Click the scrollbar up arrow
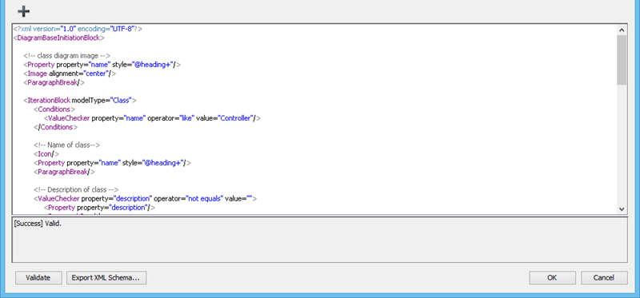This screenshot has height=298, width=640. pos(622,30)
